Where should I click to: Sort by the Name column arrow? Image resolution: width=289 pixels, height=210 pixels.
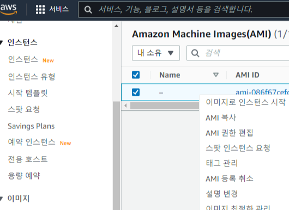pyautogui.click(x=216, y=75)
